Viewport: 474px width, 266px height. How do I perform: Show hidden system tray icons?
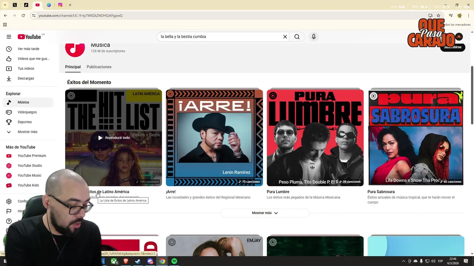(404, 261)
